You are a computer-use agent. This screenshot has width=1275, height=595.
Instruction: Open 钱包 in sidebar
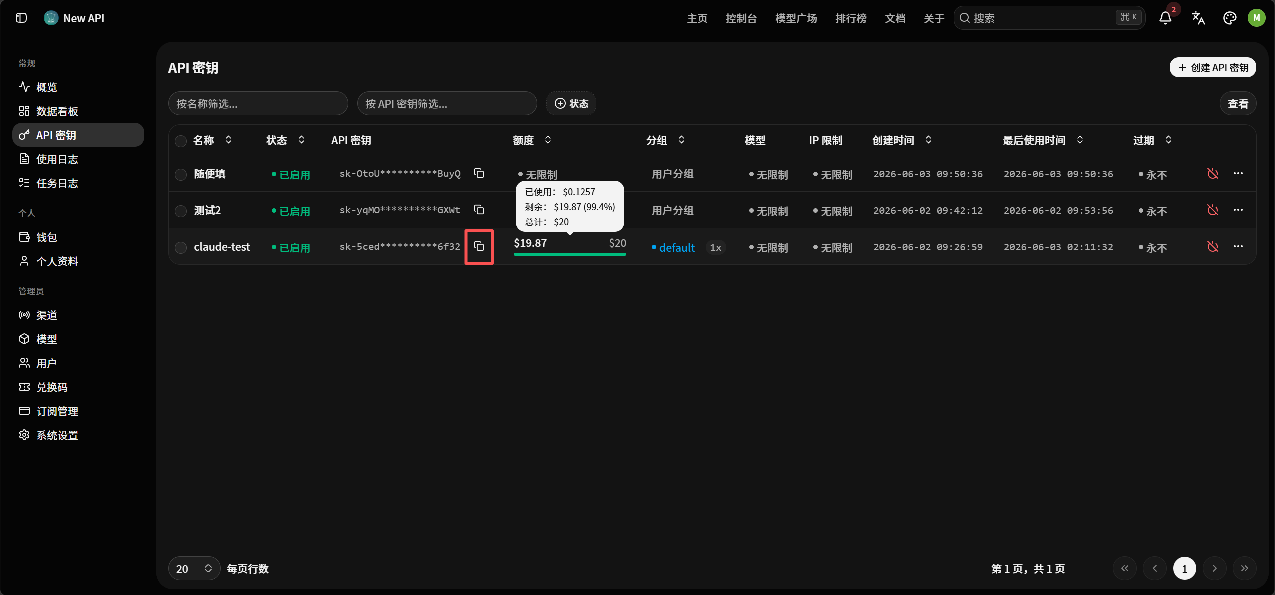point(78,237)
